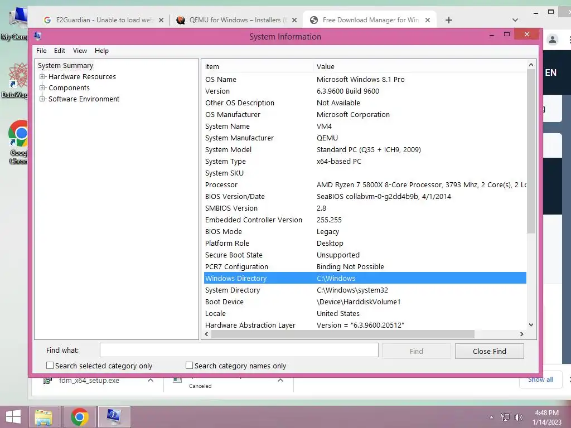Click the fdm_x64_setup.exe download icon

(x=47, y=381)
